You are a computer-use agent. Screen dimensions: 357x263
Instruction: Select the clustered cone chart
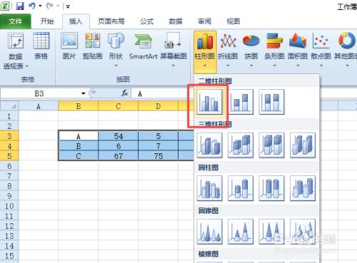point(210,232)
